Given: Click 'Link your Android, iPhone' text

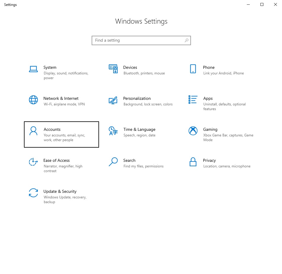Looking at the screenshot, I should (x=223, y=73).
